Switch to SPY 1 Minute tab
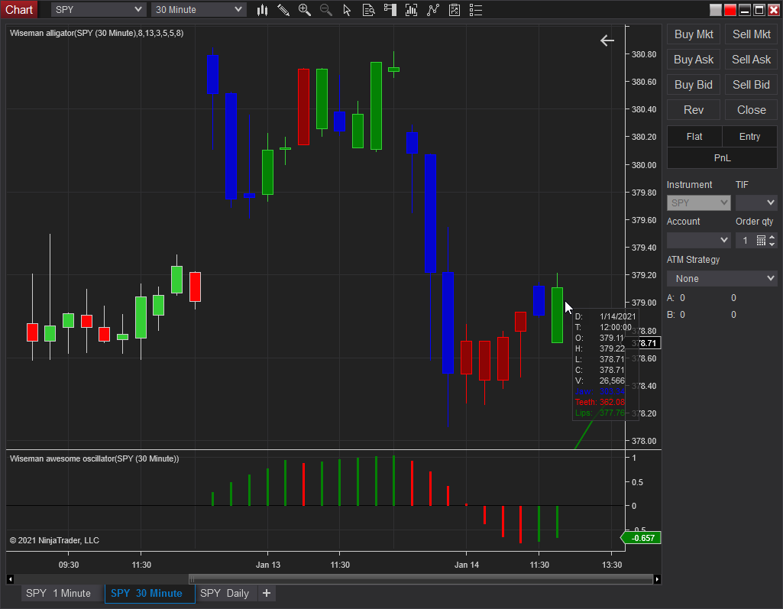 point(58,593)
